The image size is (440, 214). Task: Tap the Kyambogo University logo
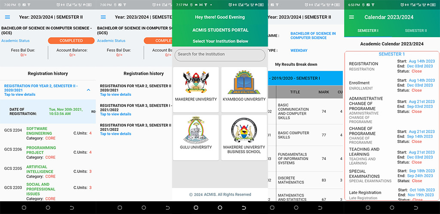click(x=244, y=82)
